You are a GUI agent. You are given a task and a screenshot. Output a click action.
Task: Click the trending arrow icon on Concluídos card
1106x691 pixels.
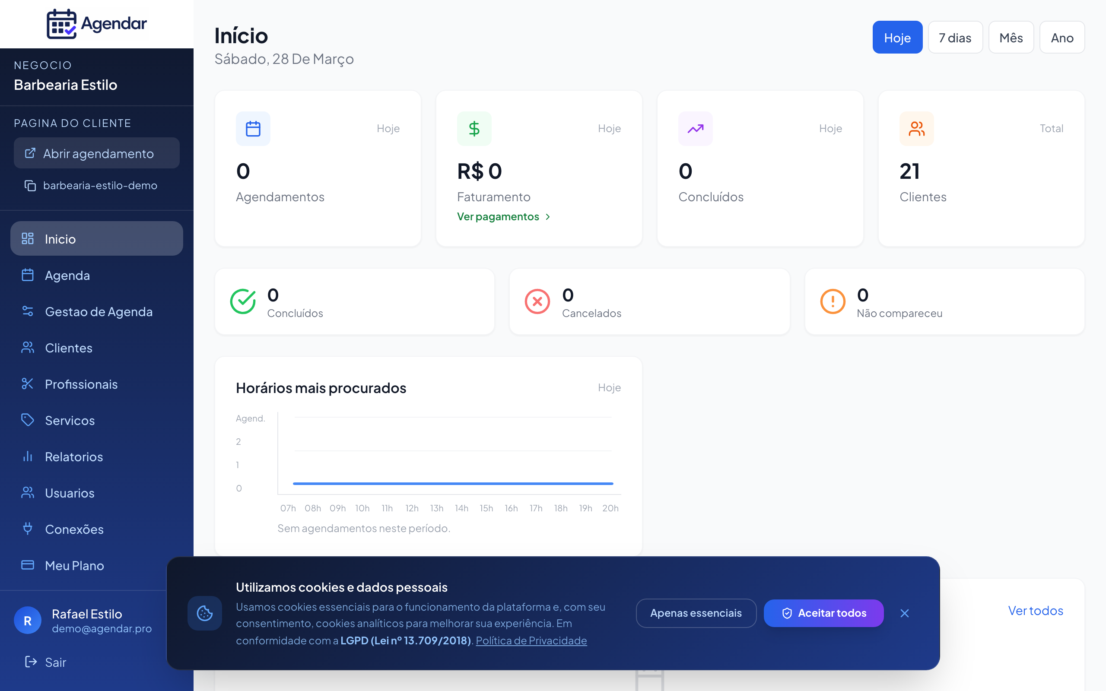point(695,128)
